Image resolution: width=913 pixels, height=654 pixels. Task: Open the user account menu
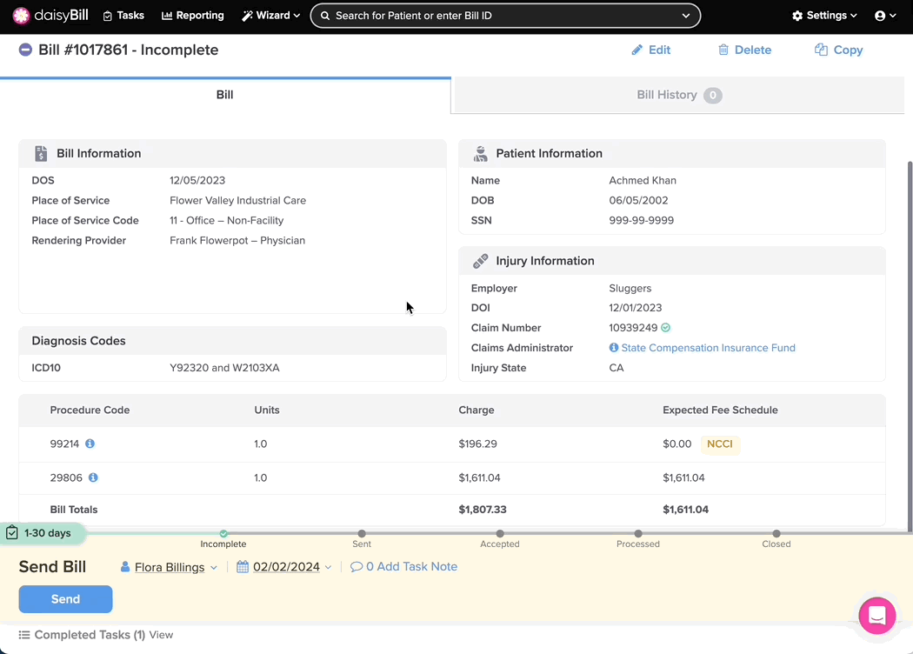885,16
